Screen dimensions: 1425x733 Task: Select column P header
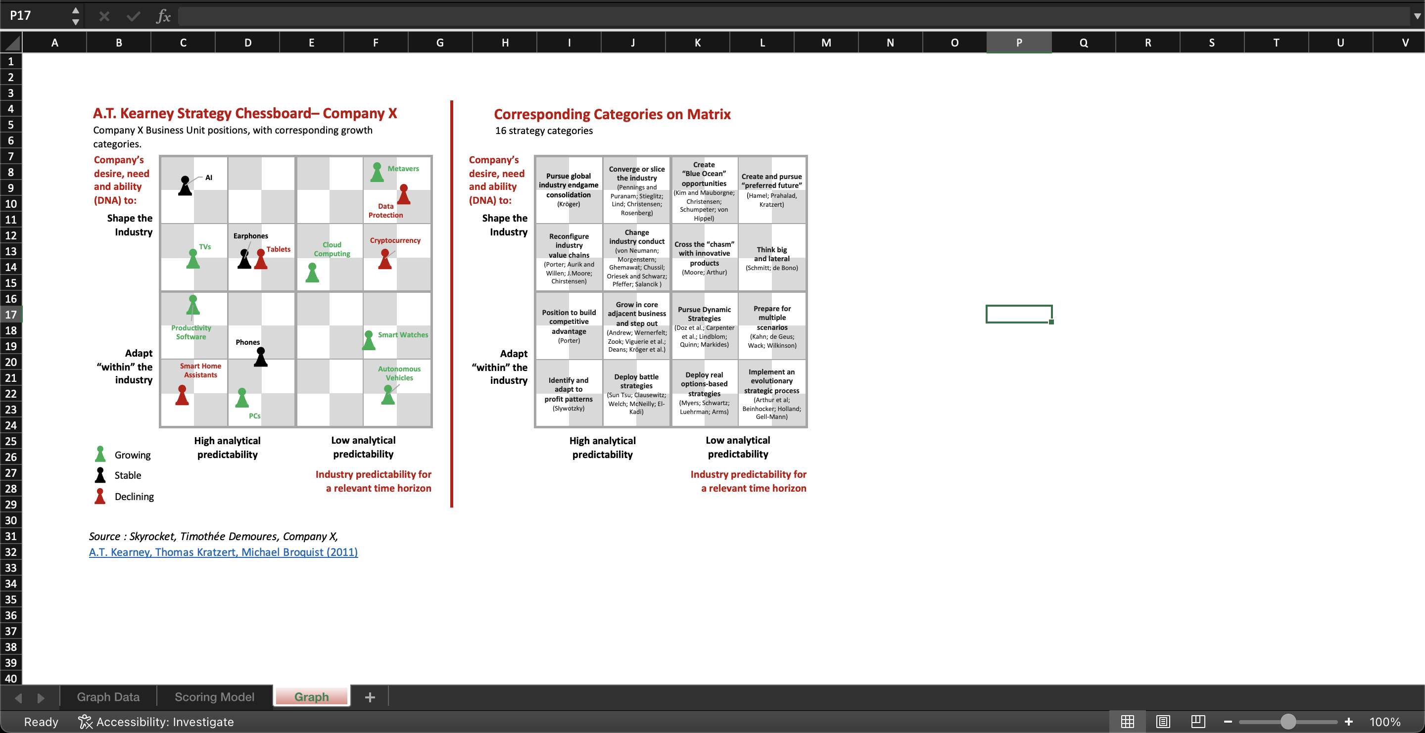tap(1019, 43)
